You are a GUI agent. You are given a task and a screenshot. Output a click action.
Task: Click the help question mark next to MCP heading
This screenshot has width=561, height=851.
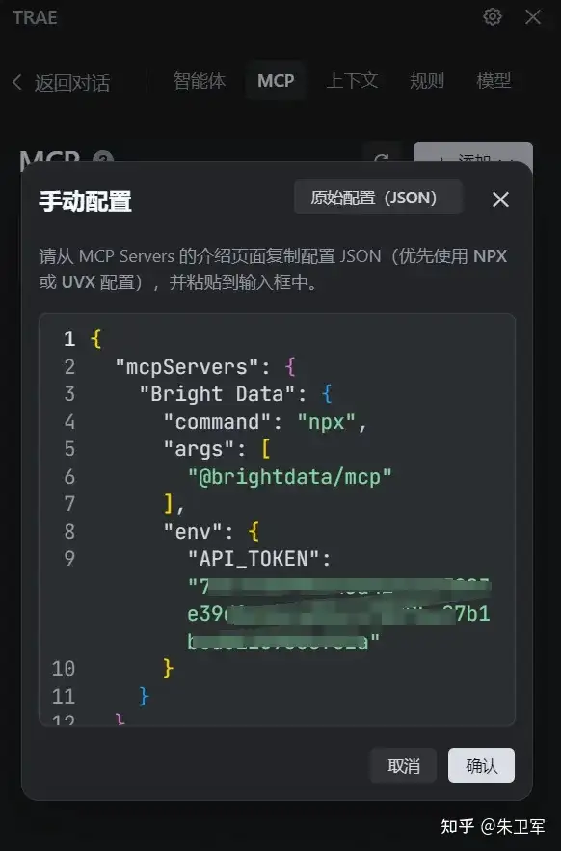coord(103,156)
